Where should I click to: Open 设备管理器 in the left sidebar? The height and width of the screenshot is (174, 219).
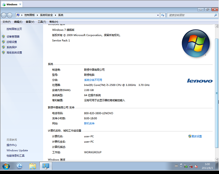[13, 36]
